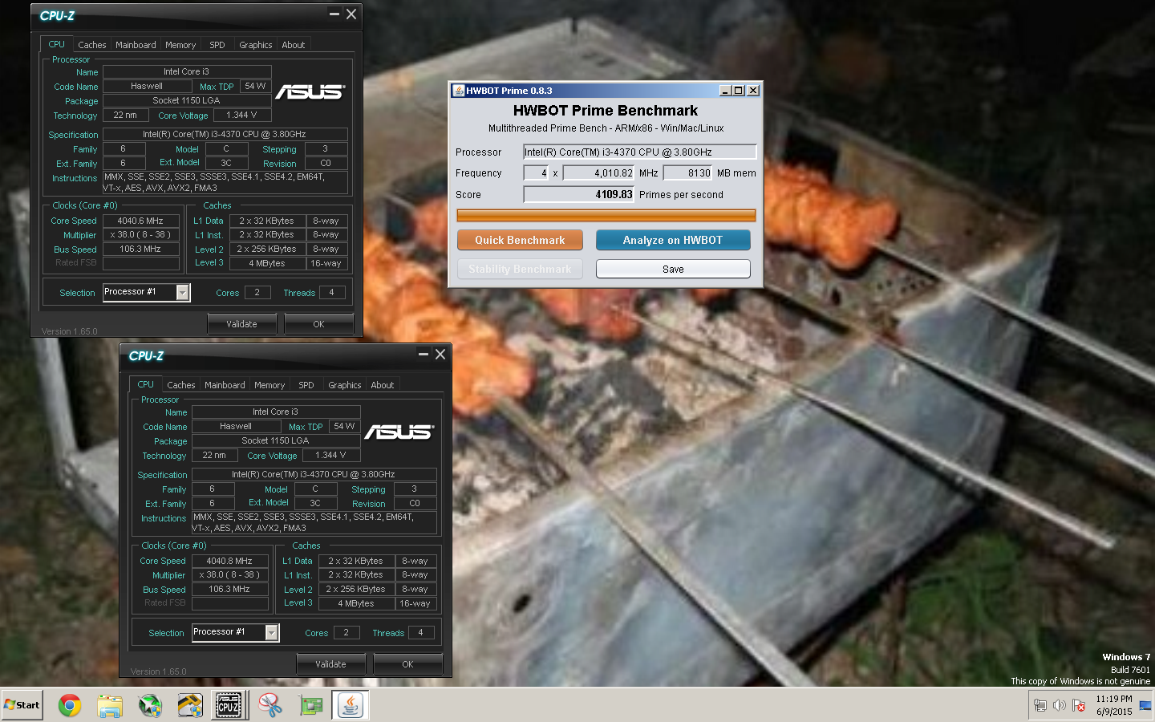The image size is (1155, 722).
Task: Click the CPU-Z taskbar icon
Action: pos(229,705)
